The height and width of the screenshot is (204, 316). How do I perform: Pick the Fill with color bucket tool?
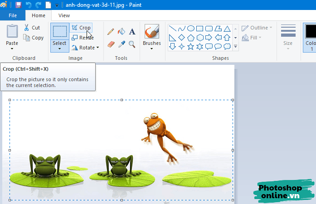pos(121,32)
